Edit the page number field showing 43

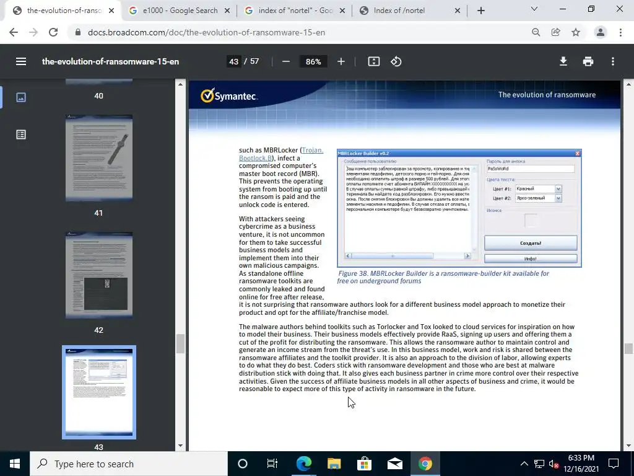point(233,61)
